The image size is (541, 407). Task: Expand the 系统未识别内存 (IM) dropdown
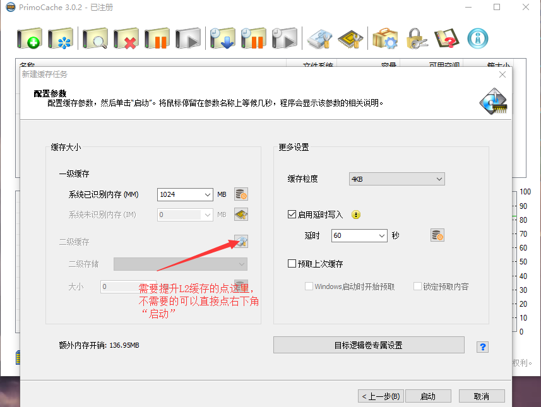[207, 215]
